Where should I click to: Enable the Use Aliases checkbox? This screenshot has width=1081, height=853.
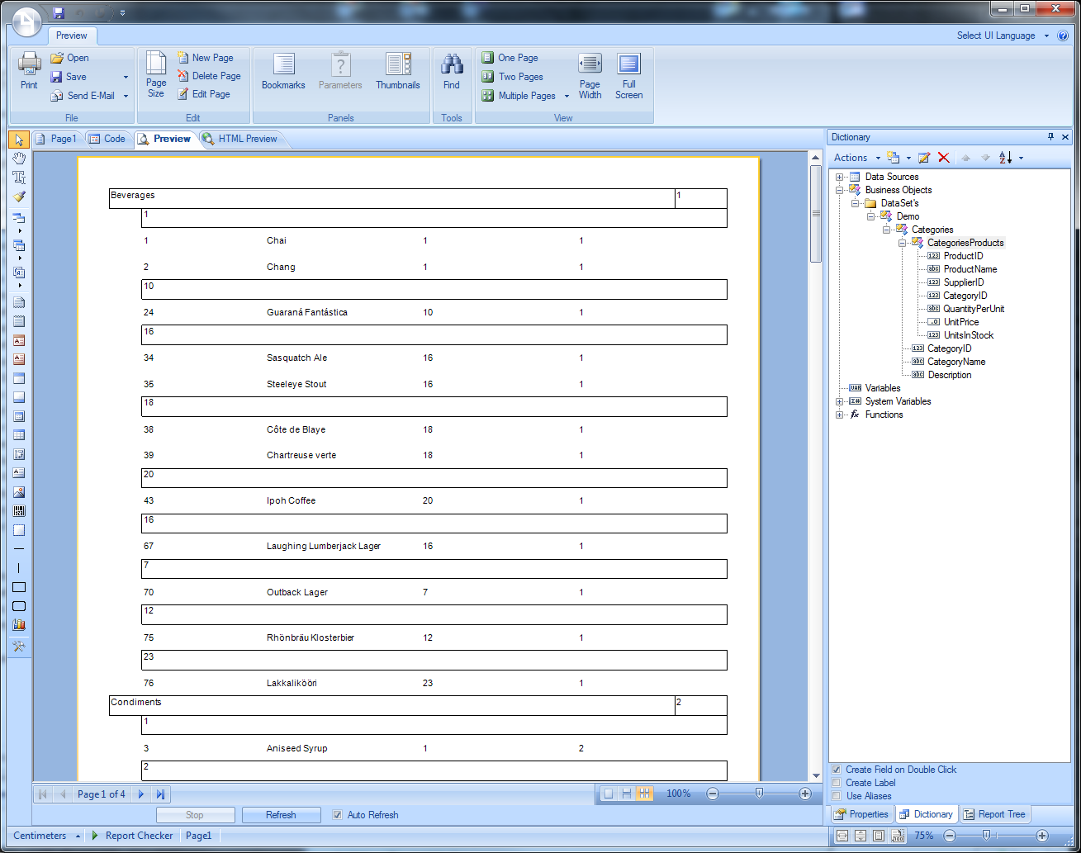click(x=837, y=796)
